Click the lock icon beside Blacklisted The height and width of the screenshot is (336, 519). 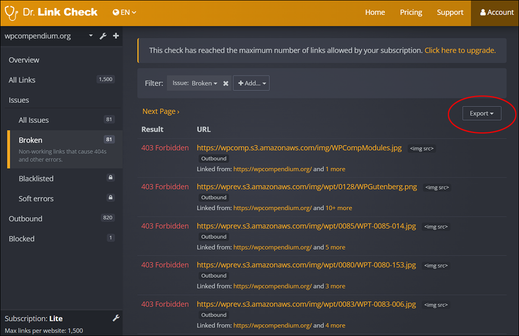(111, 178)
